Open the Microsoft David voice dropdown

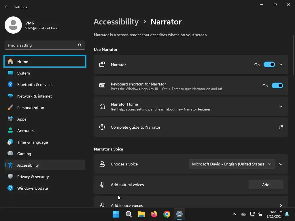coord(231,164)
